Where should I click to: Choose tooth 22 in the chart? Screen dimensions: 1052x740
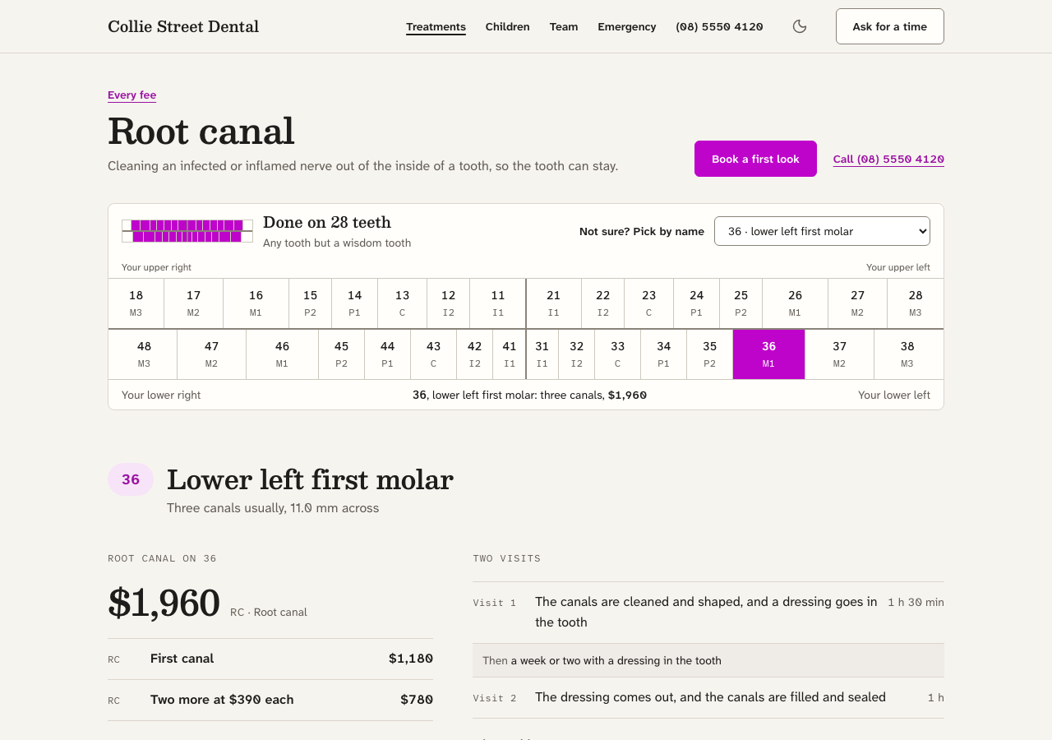click(x=603, y=303)
